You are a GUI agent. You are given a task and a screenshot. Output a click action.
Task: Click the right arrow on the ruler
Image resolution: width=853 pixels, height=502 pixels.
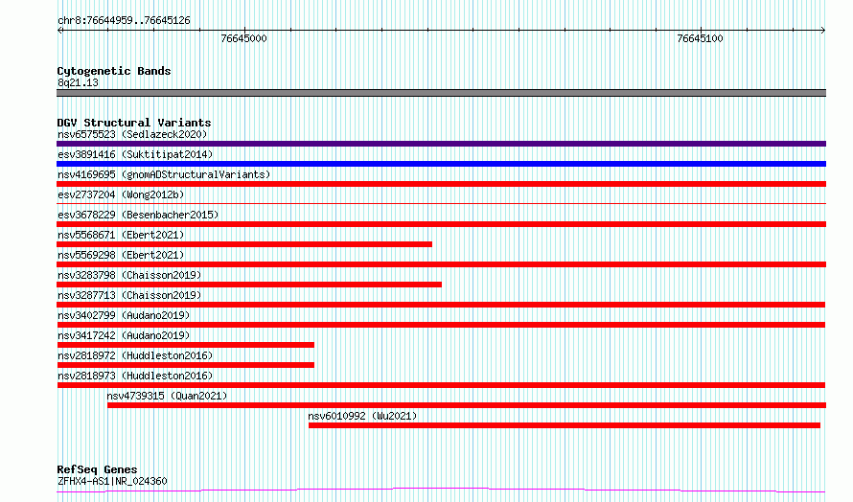(x=822, y=31)
